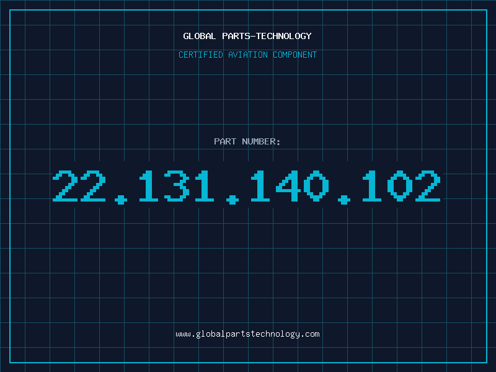Click the word COMPONENT in the subtitle
The image size is (496, 372).
tap(295, 55)
